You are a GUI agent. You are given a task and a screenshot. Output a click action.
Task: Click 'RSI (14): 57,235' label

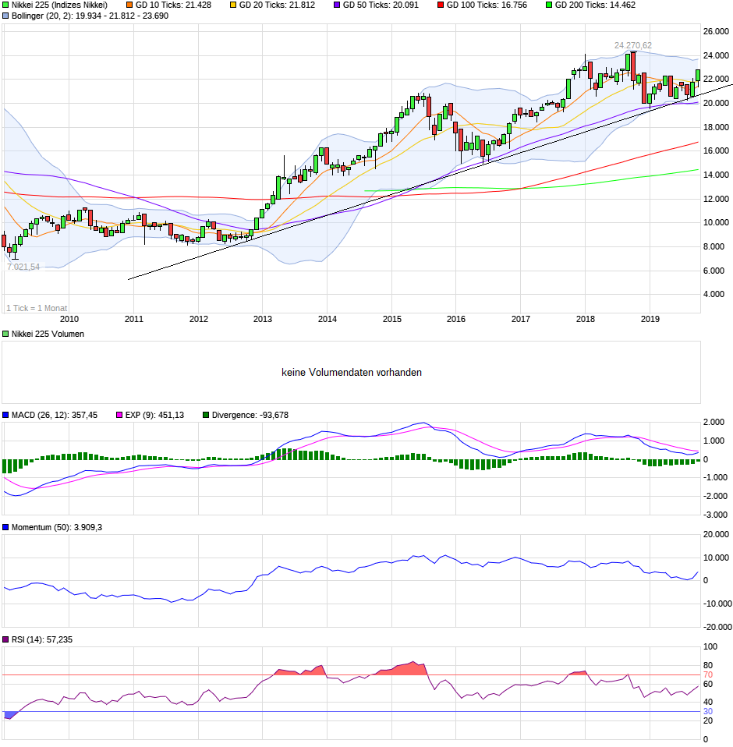coord(42,640)
